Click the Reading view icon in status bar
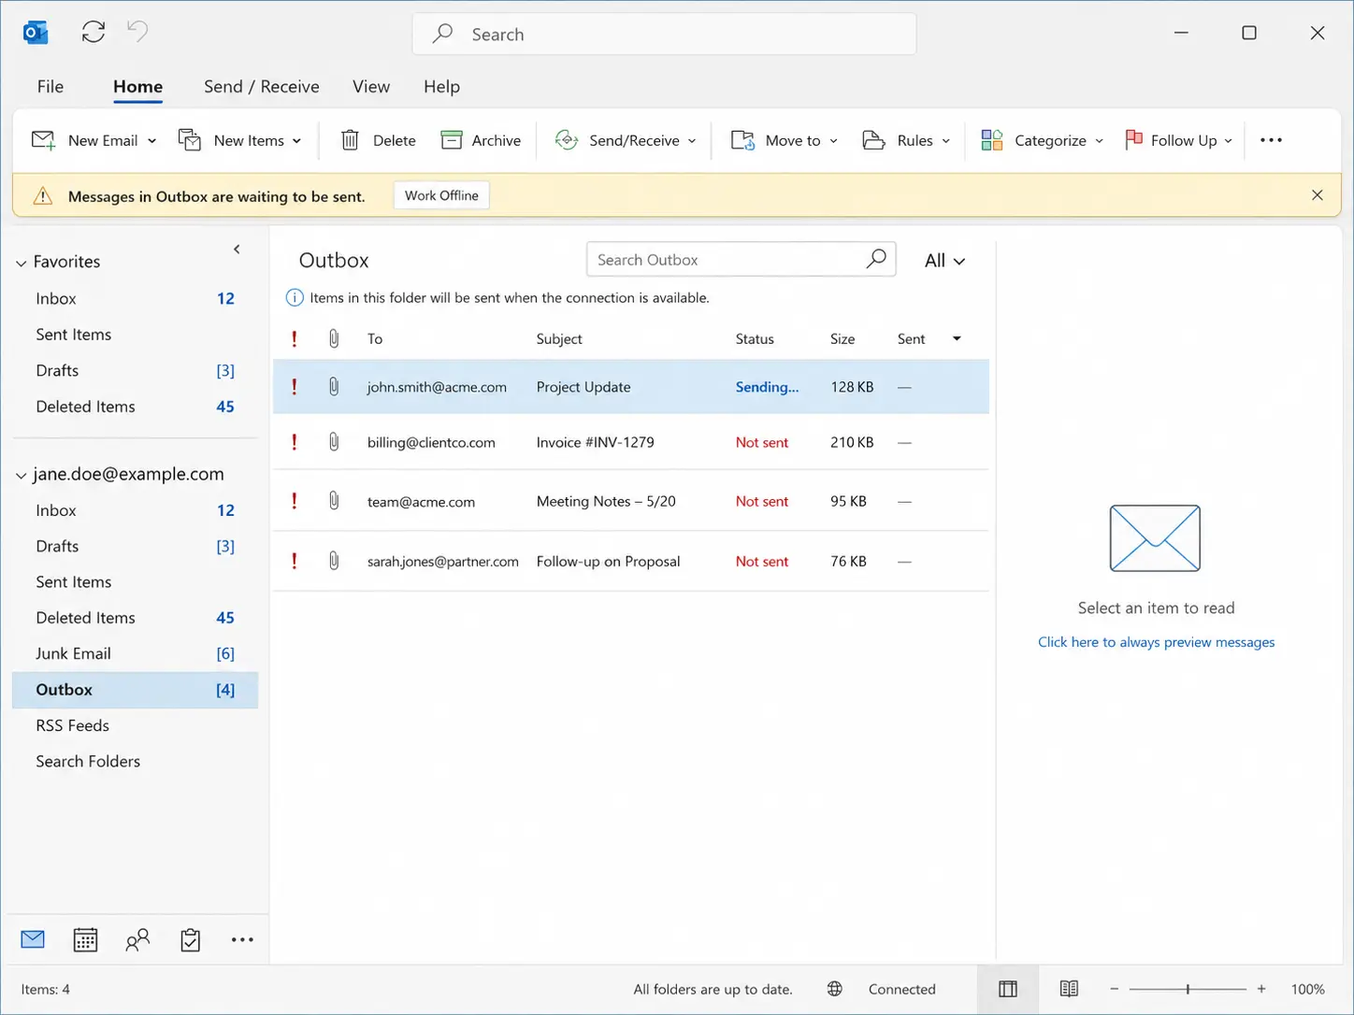The image size is (1354, 1015). 1069,989
